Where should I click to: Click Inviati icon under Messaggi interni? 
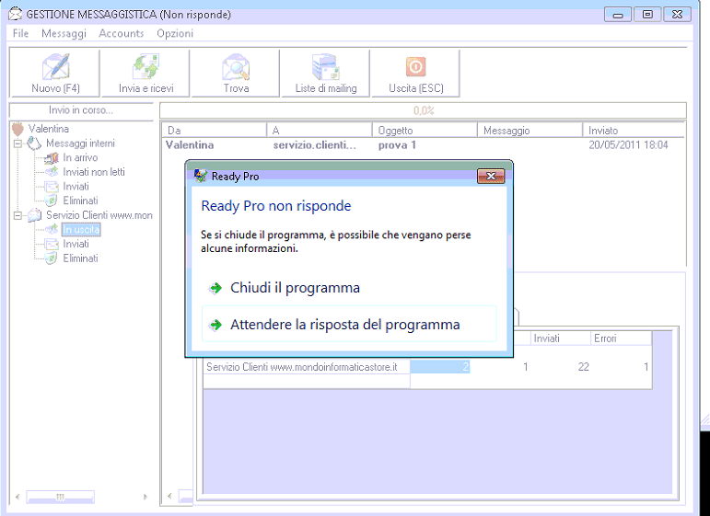click(x=52, y=187)
